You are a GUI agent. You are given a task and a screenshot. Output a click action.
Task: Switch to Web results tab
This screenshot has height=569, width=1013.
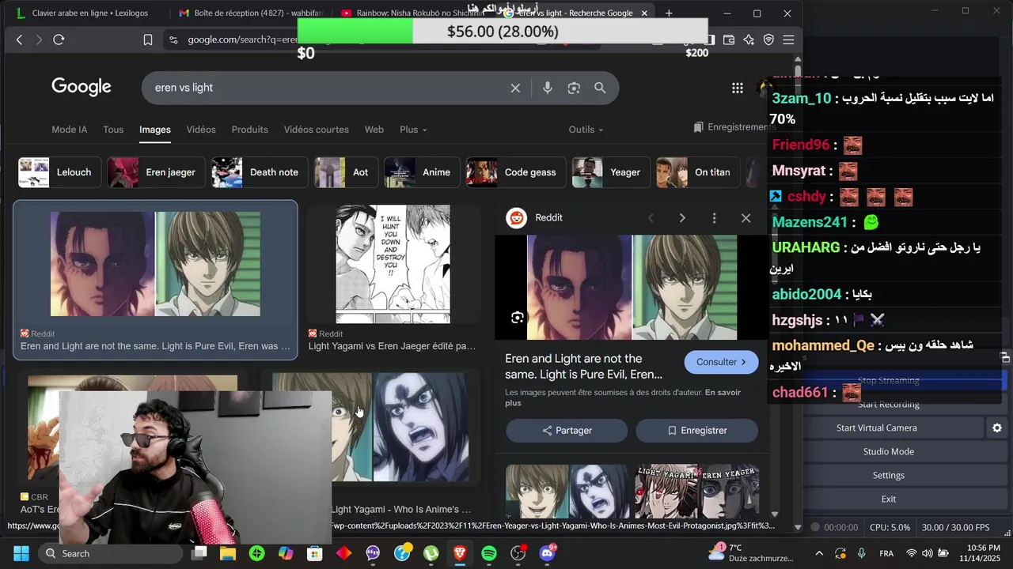374,130
